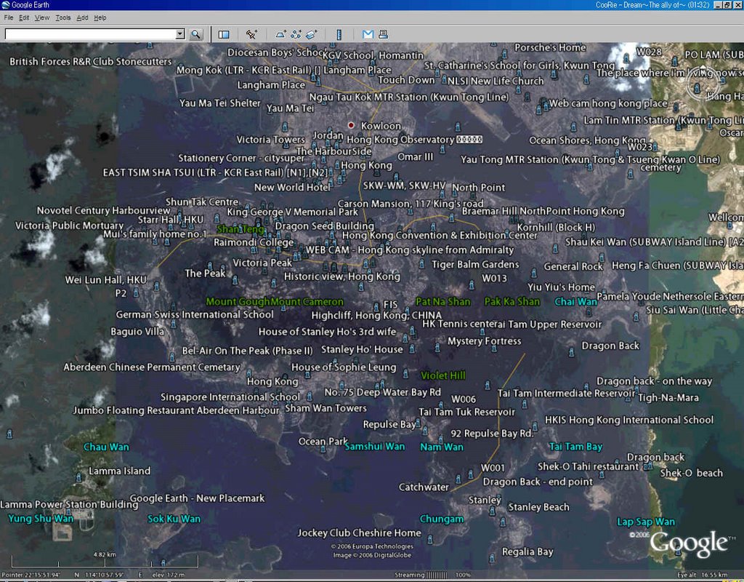Click the Shun Tak Centre label
Screen dimensions: 744x582
point(202,202)
